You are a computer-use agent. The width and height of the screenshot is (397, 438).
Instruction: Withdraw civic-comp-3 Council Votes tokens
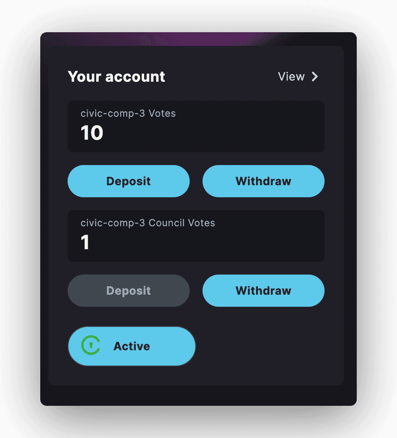[263, 291]
